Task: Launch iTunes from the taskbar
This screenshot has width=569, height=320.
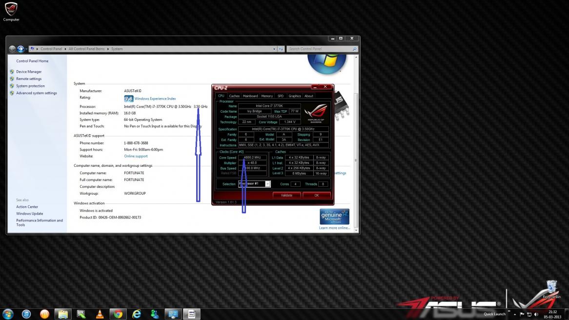Action: tap(26, 314)
